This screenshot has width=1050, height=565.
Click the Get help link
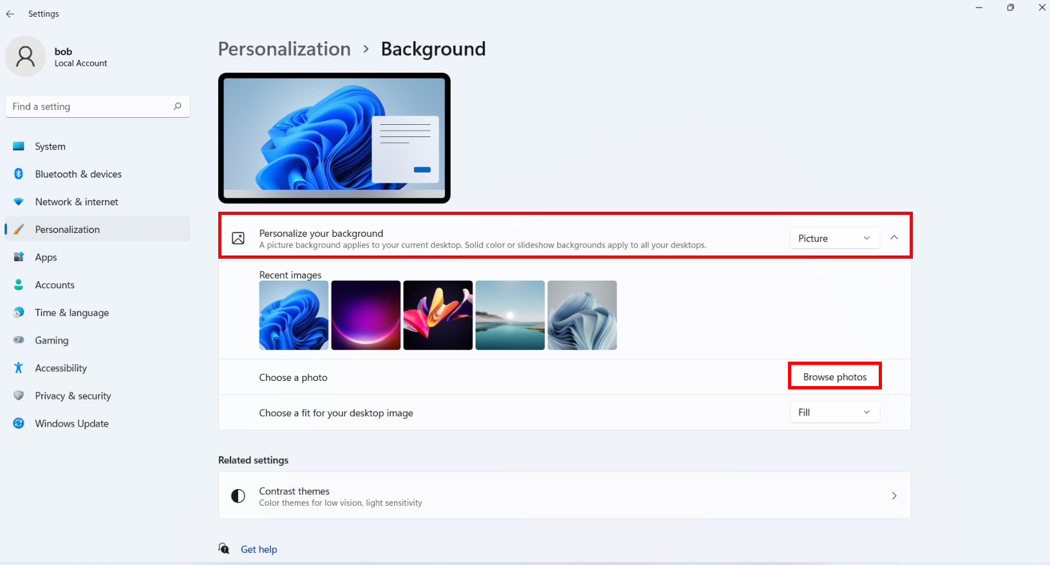259,549
